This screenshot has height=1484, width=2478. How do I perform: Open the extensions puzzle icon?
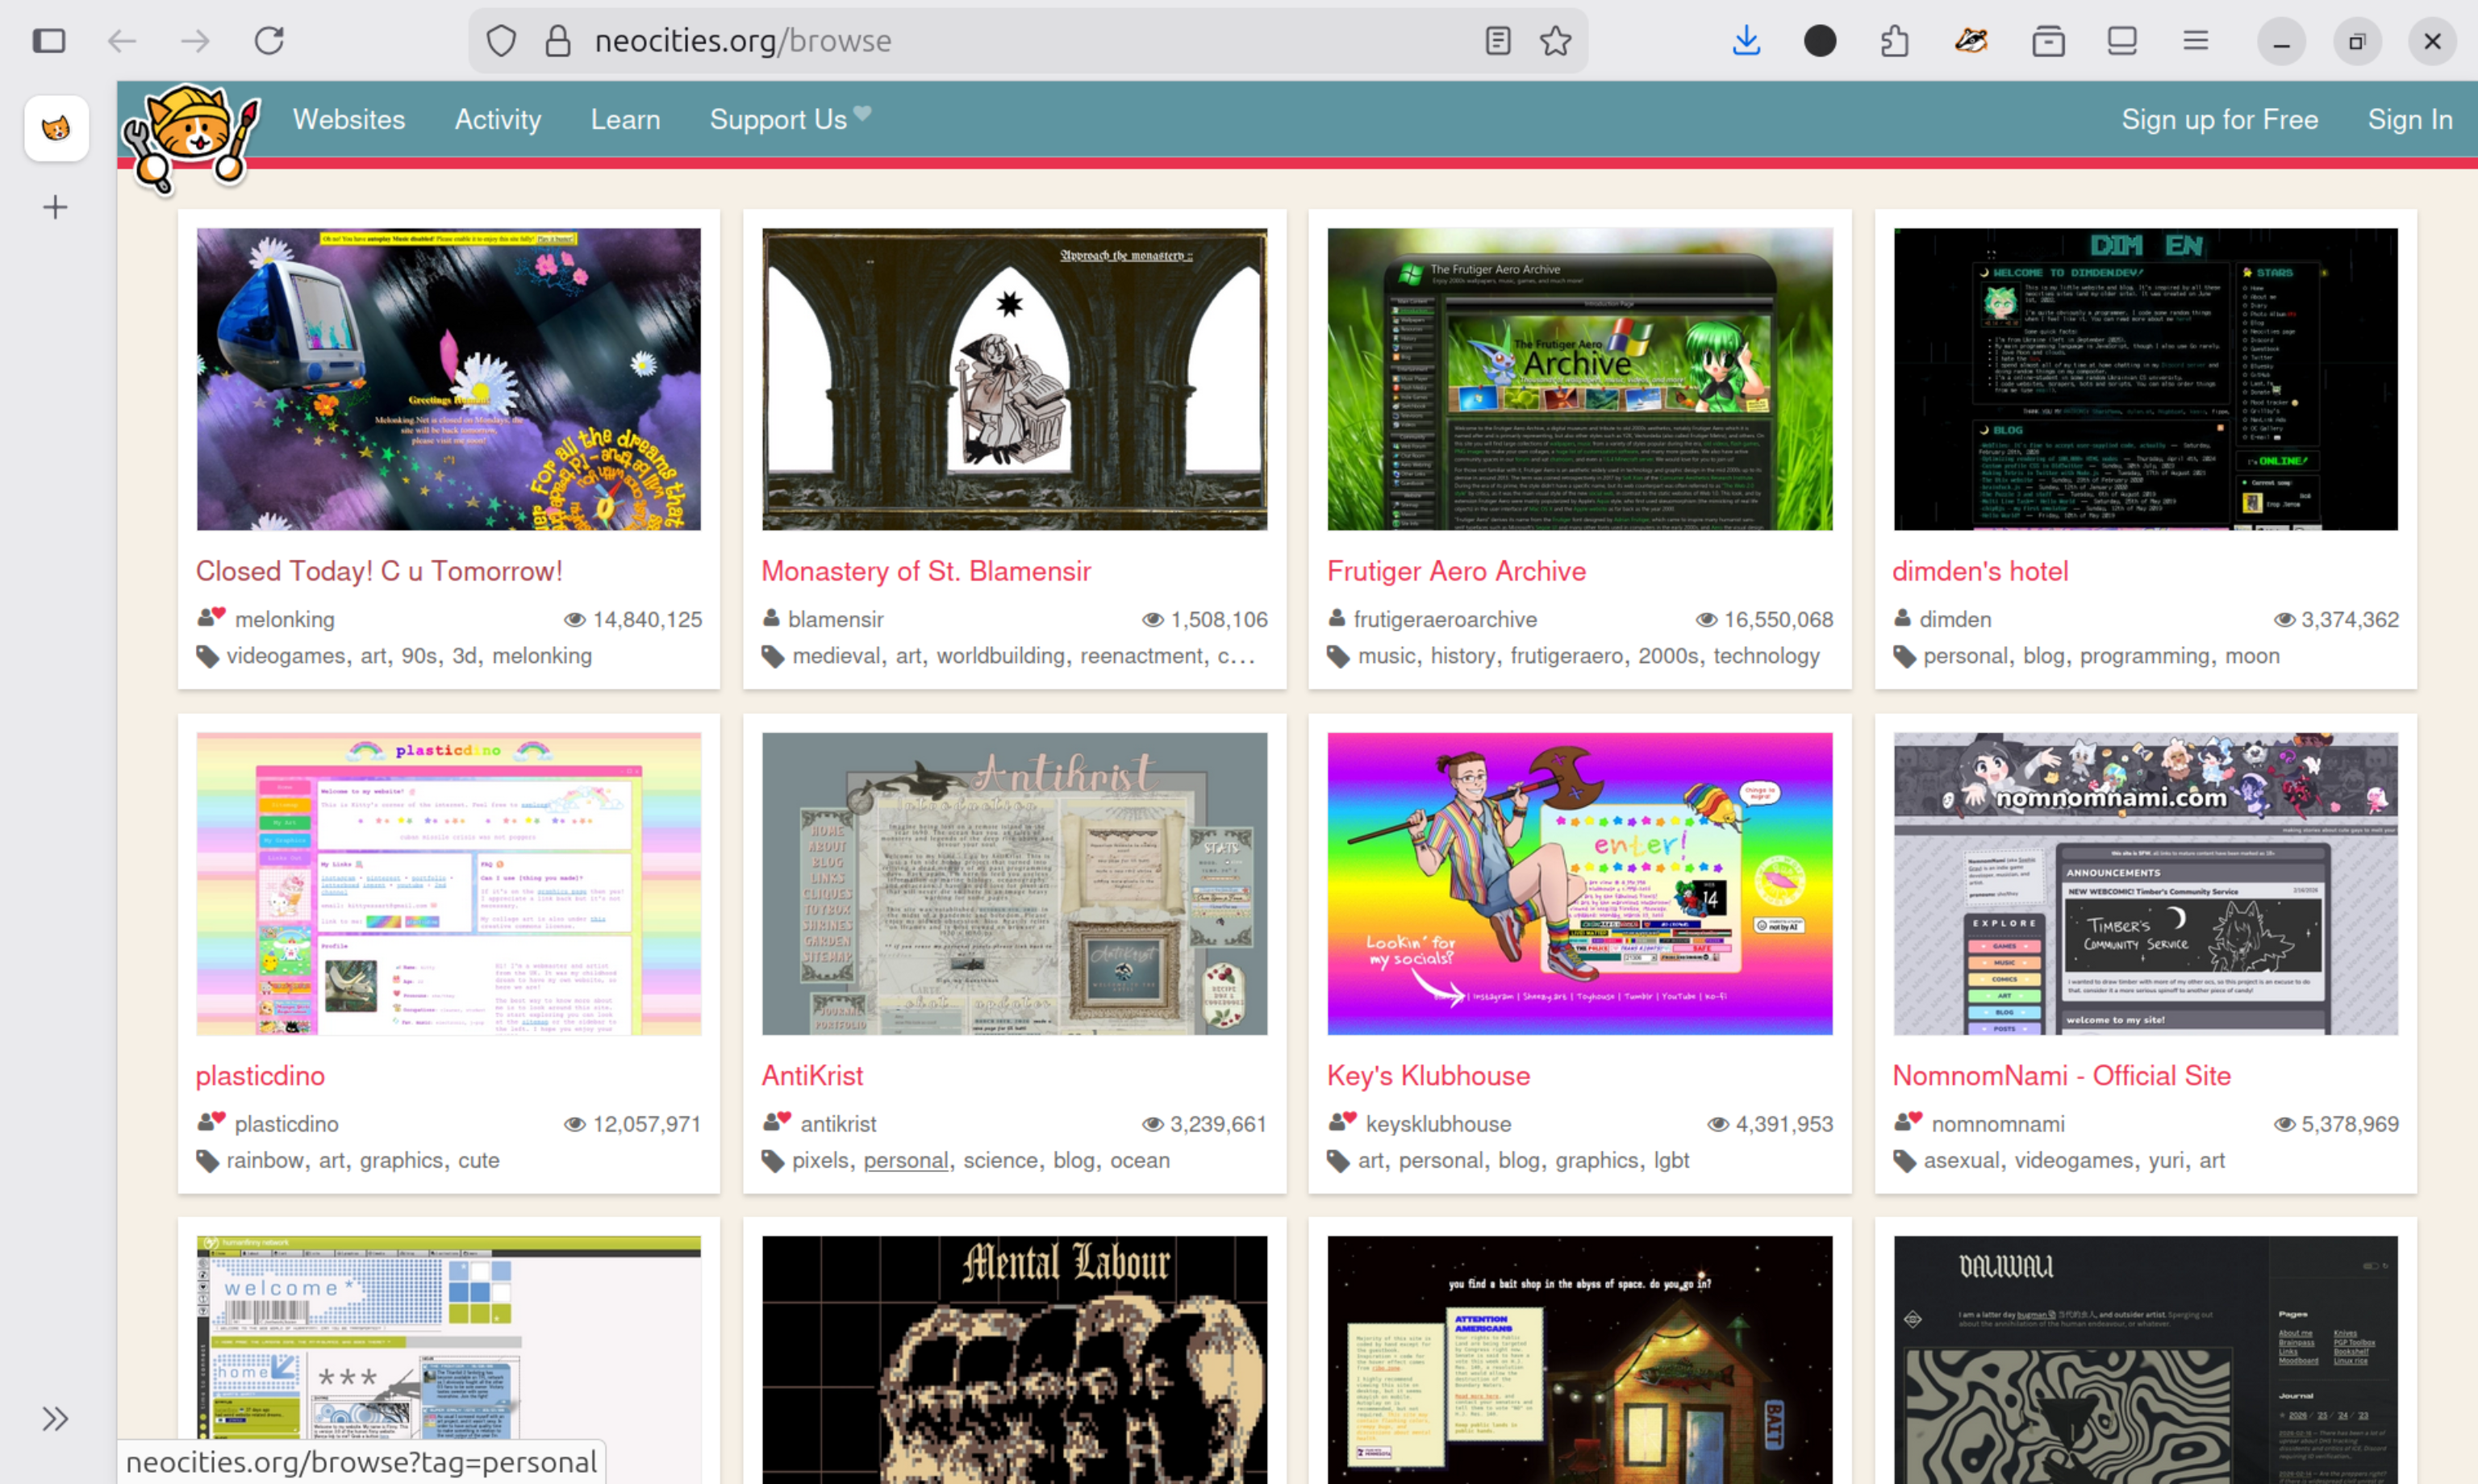tap(1895, 41)
